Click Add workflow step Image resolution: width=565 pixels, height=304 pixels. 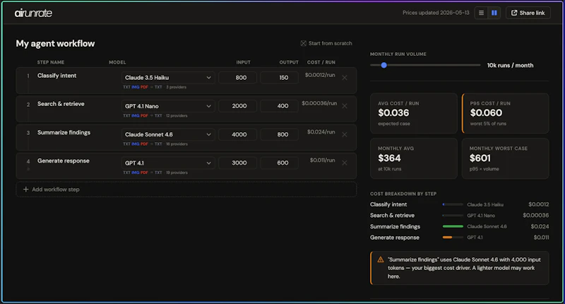click(x=186, y=189)
